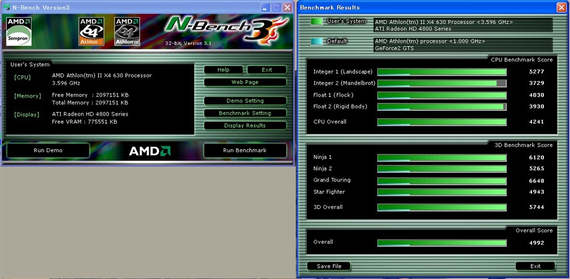Click the 3.596 GHz text in main window
570x279 pixels.
tap(66, 83)
